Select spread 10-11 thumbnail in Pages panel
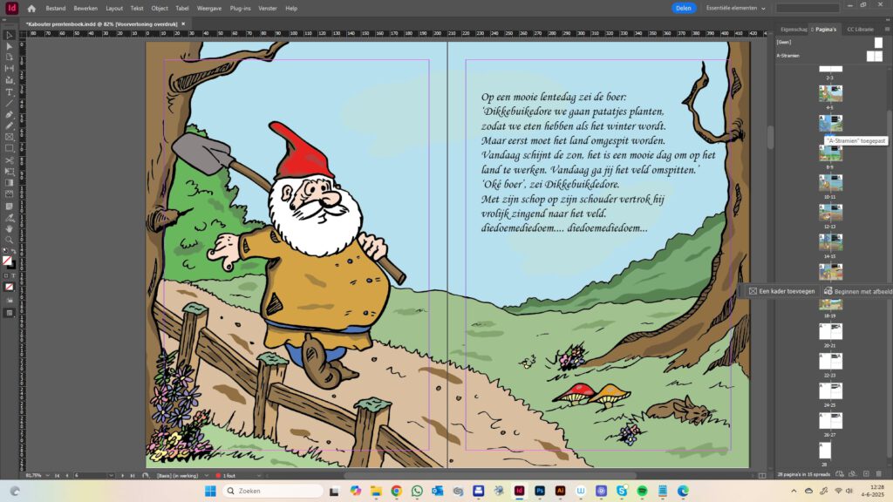The image size is (893, 502). [830, 182]
